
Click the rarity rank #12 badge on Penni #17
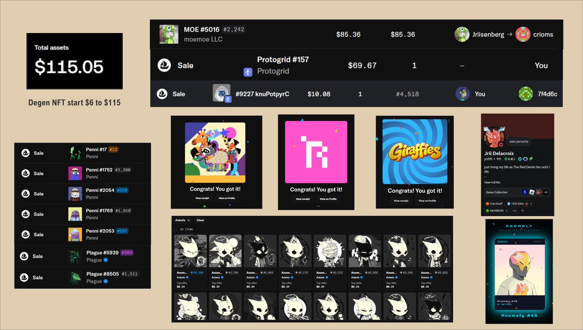pos(113,150)
